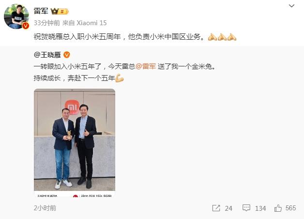Open @王晓雁 profile link
Image resolution: width=304 pixels, height=219 pixels.
click(47, 55)
